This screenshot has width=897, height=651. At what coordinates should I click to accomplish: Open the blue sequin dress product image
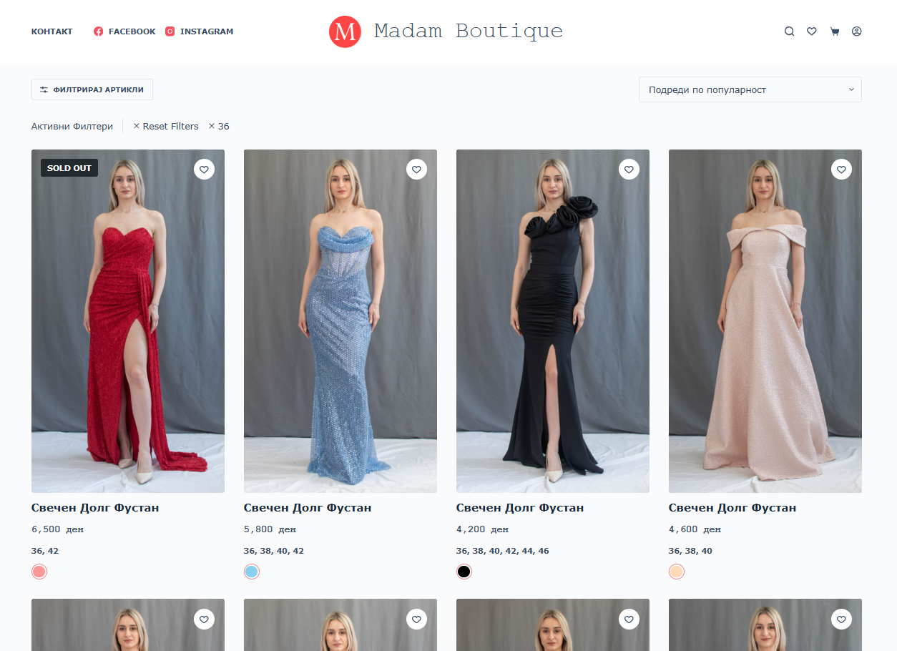pos(340,321)
